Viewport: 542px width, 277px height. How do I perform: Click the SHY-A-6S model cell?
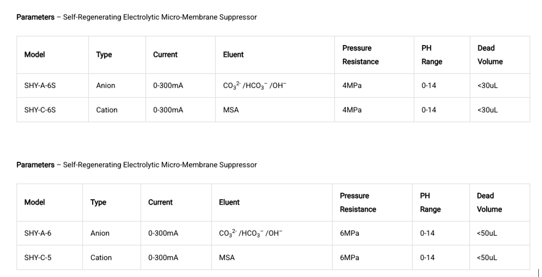click(x=40, y=86)
